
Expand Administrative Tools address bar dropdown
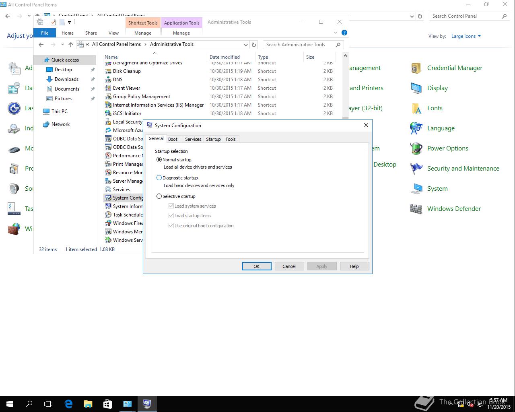245,45
